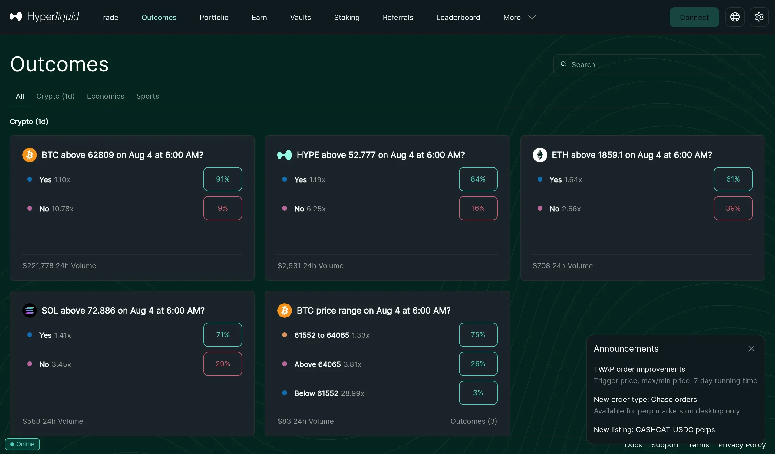Click the $221,778 24h Volume text
This screenshot has height=454, width=775.
click(x=59, y=265)
